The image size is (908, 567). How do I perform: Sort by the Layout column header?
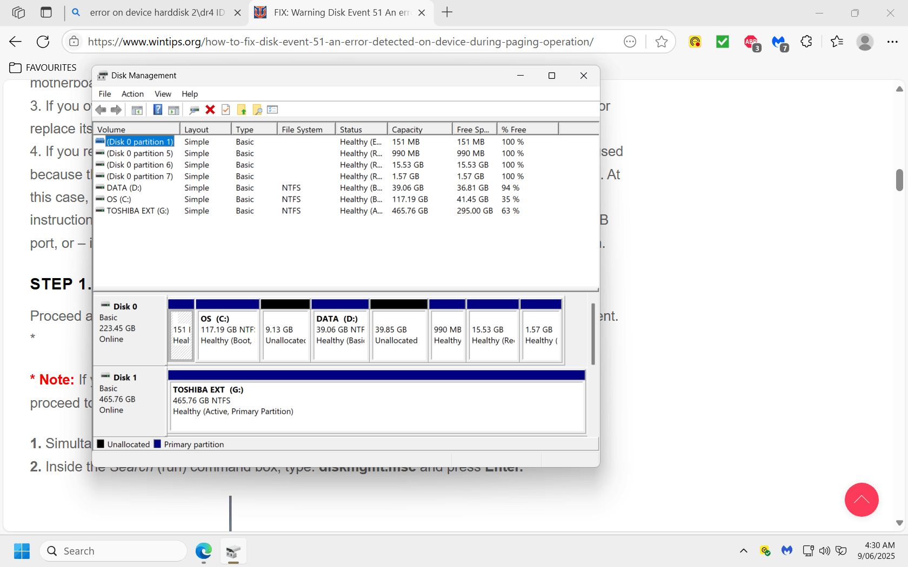click(206, 130)
